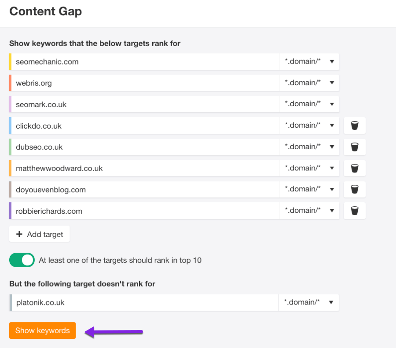396x348 pixels.
Task: Open mode dropdown for seomechanic.com
Action: [x=309, y=61]
